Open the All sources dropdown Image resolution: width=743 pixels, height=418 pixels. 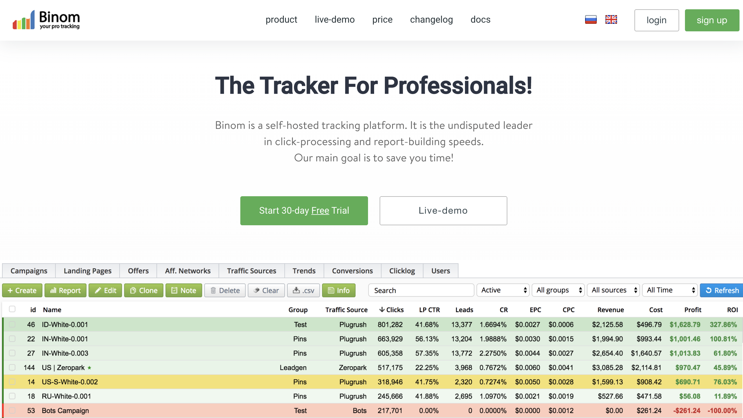pos(613,290)
